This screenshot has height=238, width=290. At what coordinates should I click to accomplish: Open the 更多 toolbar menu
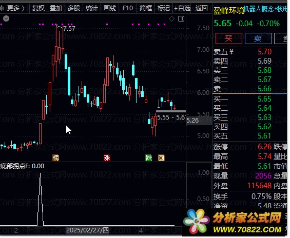(x=15, y=8)
